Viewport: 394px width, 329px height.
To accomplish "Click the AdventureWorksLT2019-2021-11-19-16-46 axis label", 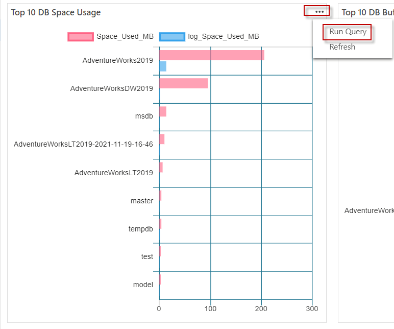I will point(83,144).
